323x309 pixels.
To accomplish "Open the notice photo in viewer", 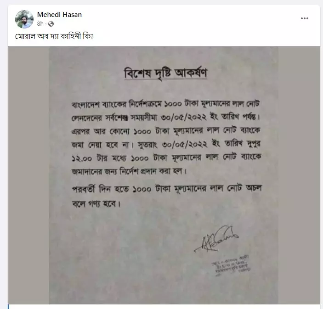I will [x=164, y=175].
